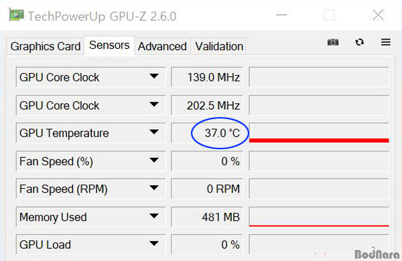402x261 pixels.
Task: Open dropdown for the 139.0 MHz core clock
Action: (154, 76)
